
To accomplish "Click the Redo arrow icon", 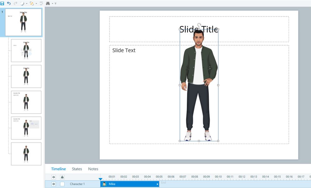I will click(15, 3).
